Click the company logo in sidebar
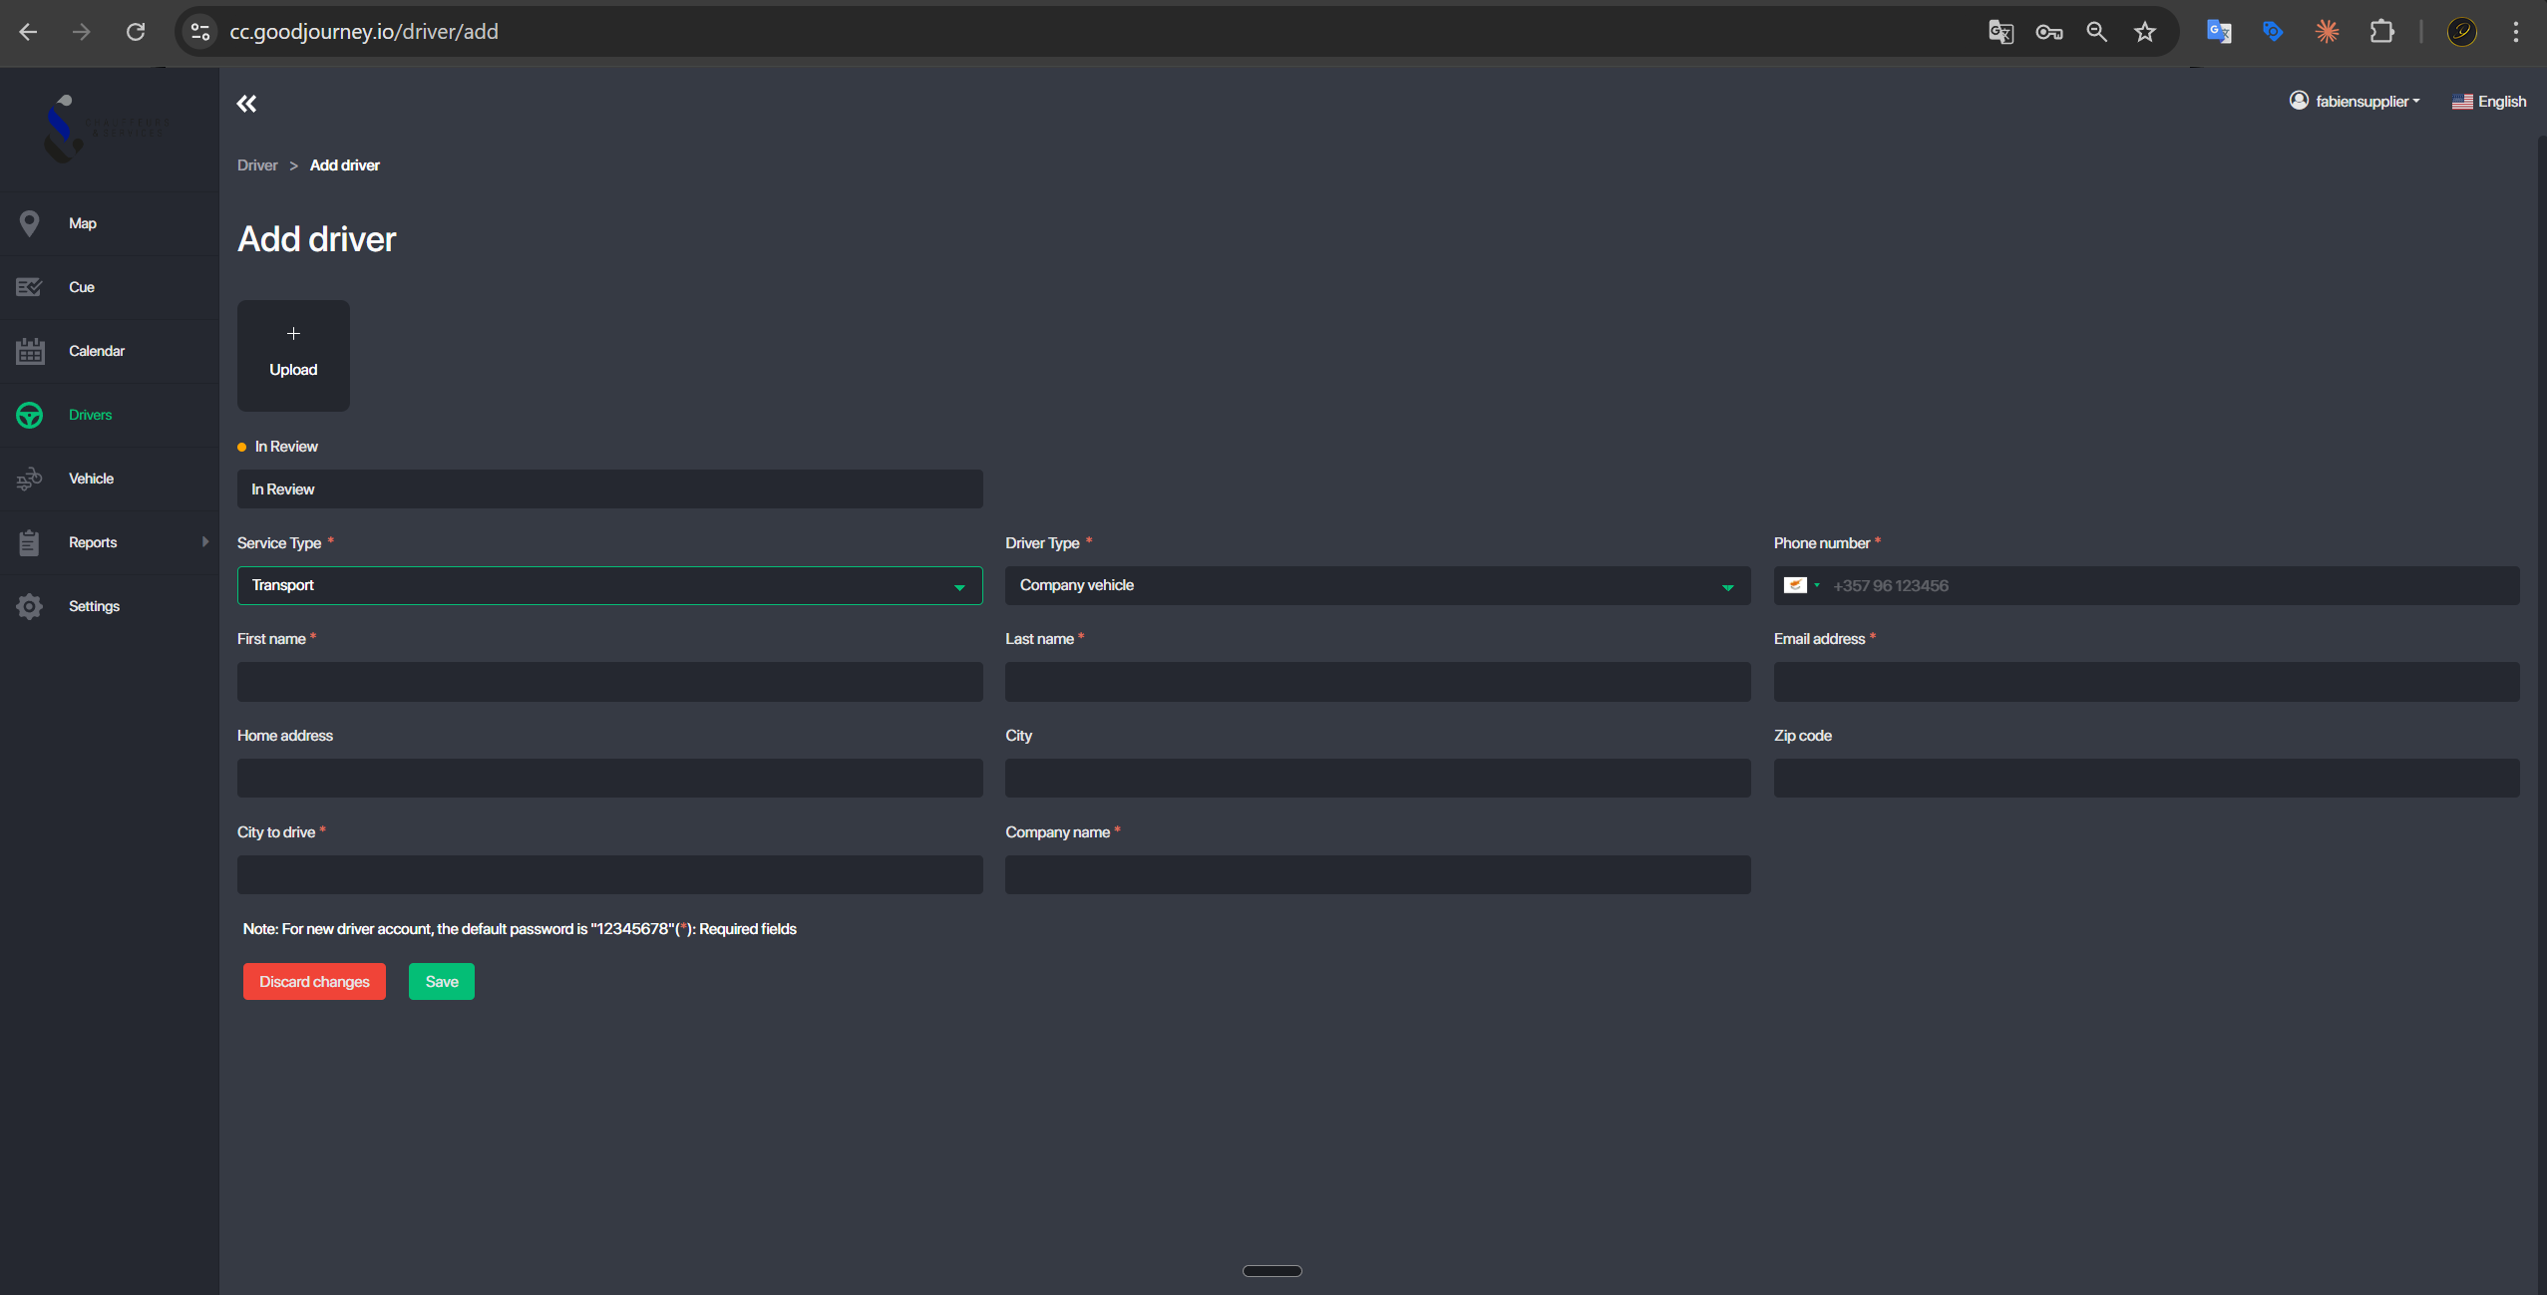Screen dimensions: 2547x1295 (108, 128)
